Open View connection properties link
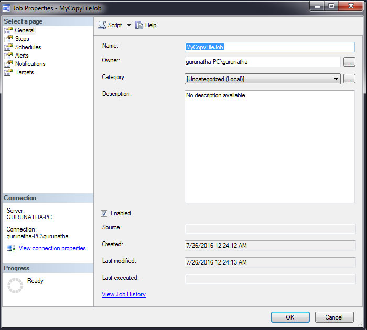This screenshot has width=367, height=330. (x=52, y=248)
